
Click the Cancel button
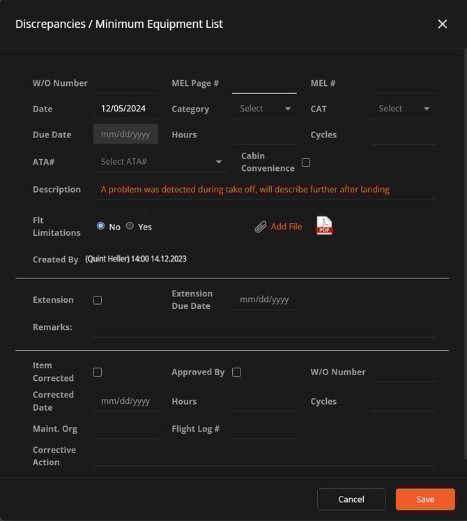pos(351,499)
